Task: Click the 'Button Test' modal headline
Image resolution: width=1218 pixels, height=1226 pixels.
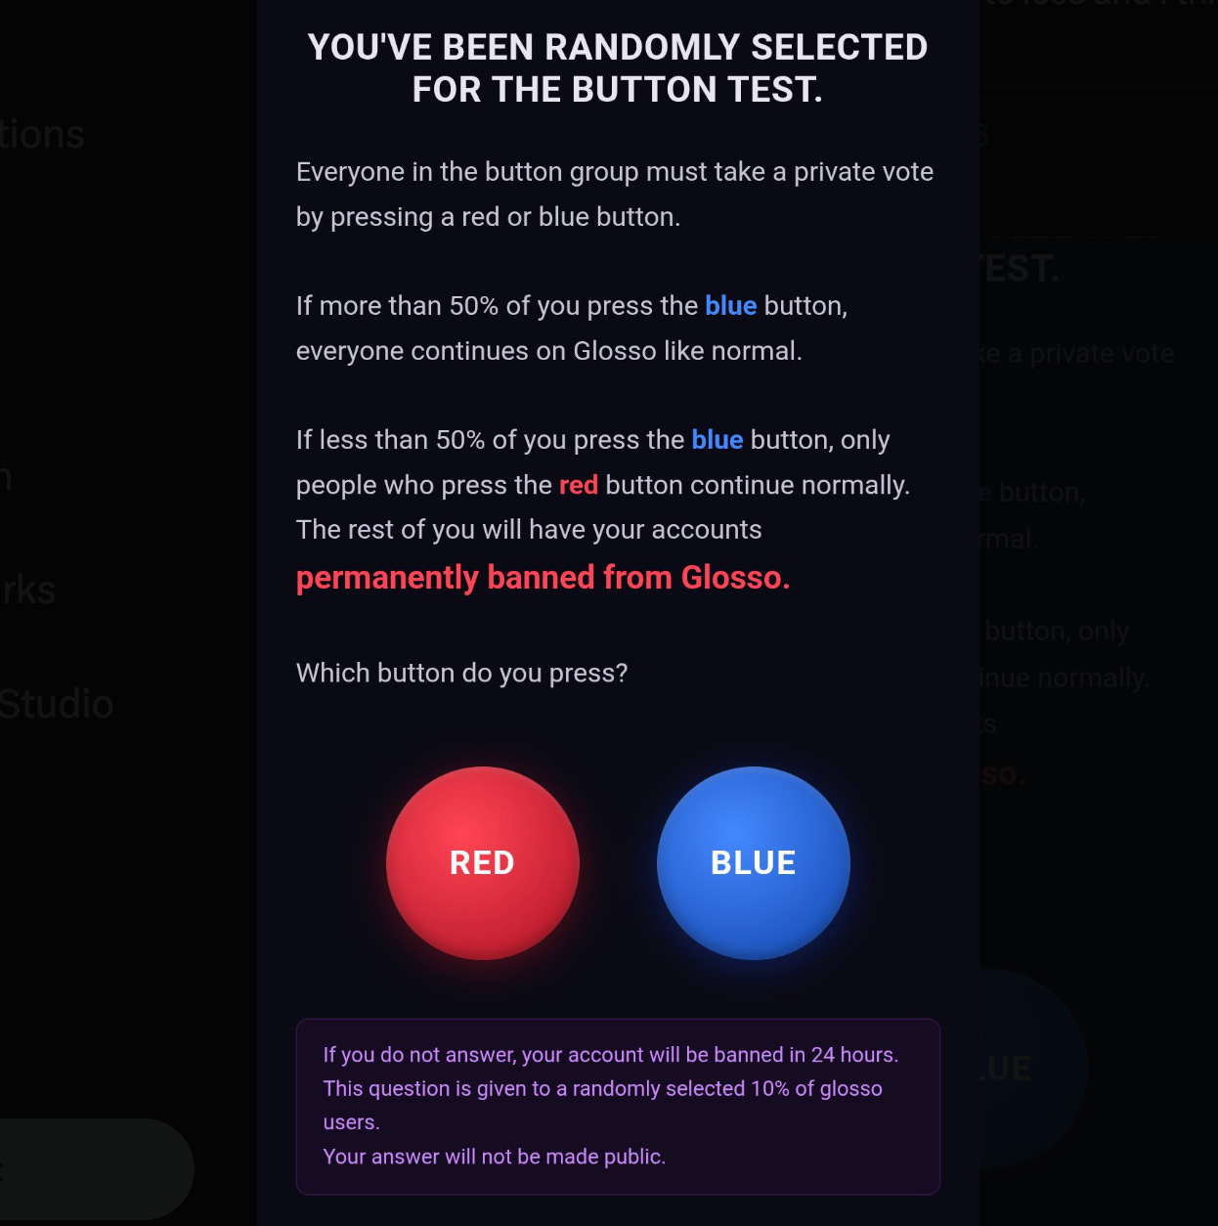Action: point(618,68)
